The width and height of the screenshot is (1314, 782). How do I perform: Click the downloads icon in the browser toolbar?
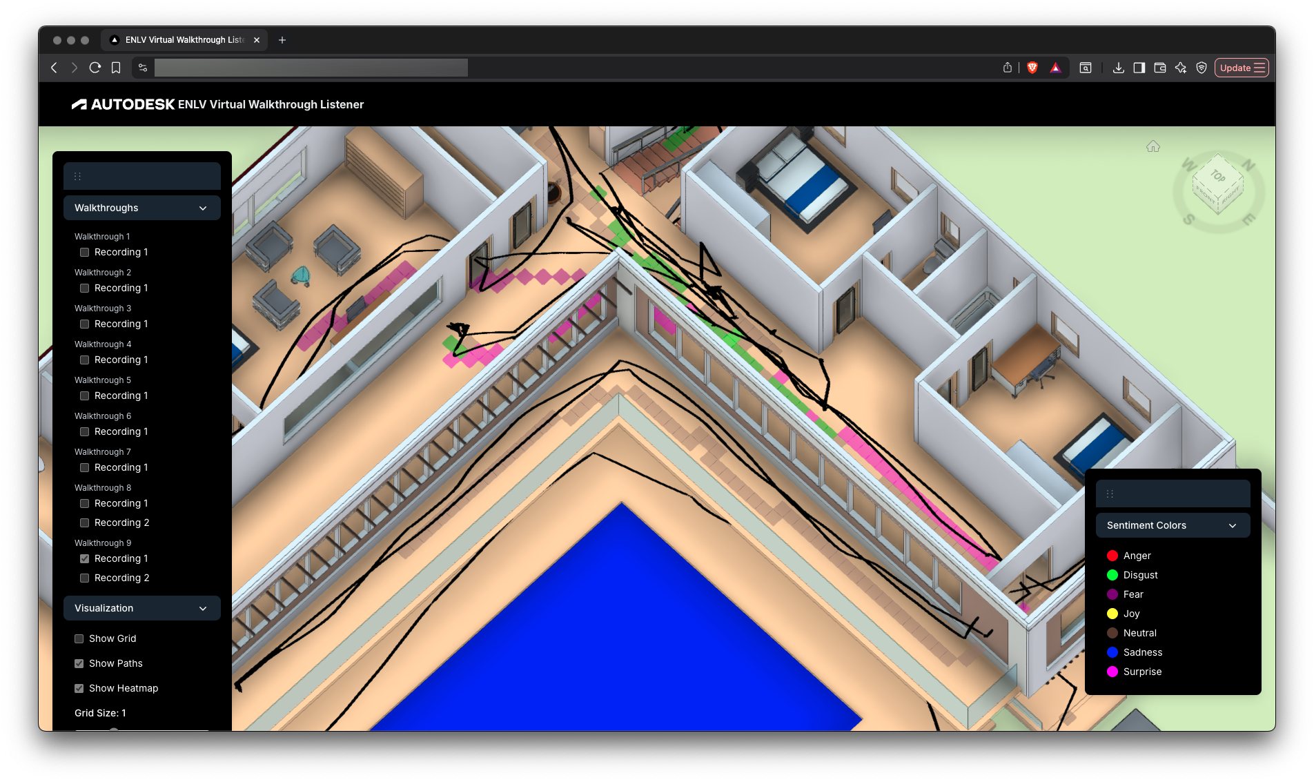click(x=1119, y=68)
